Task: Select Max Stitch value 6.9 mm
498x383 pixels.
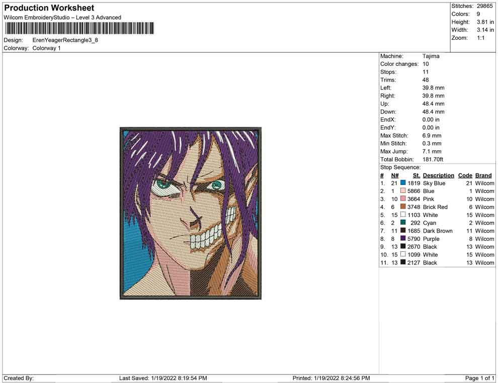Action: 432,136
